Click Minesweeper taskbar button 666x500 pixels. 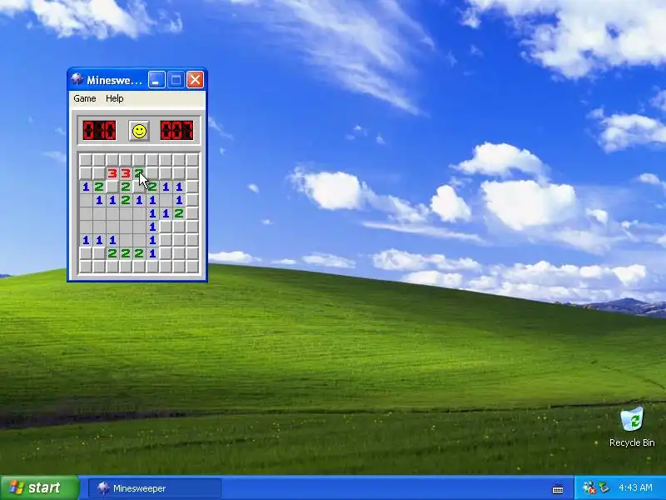pos(155,488)
